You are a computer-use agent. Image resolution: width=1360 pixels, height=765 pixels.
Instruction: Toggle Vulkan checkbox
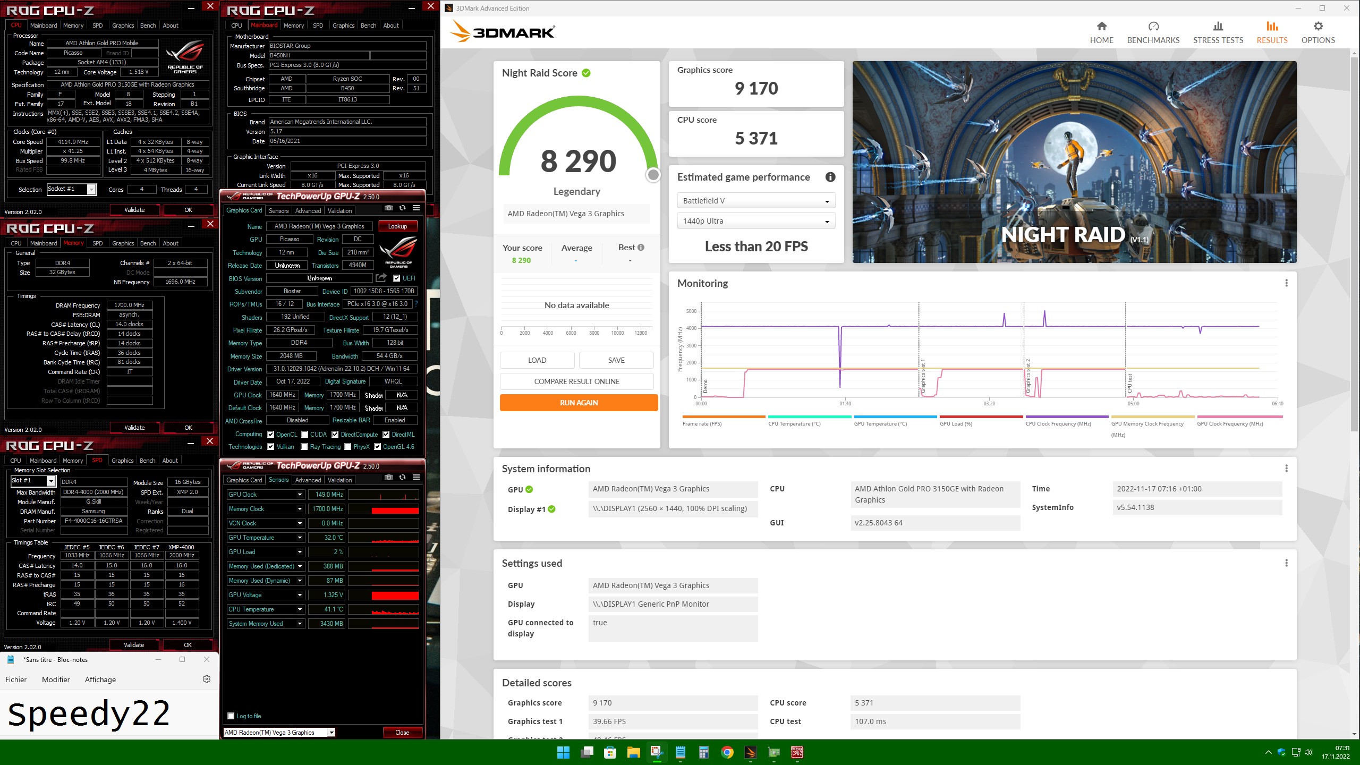point(271,447)
